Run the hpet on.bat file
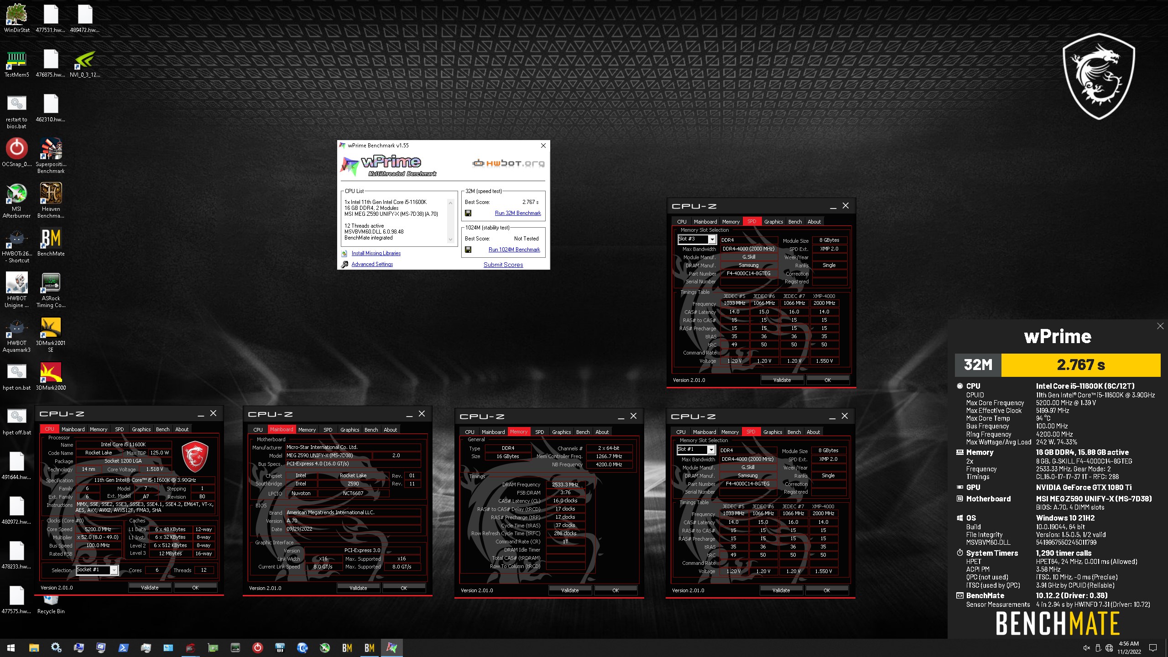 pos(17,376)
